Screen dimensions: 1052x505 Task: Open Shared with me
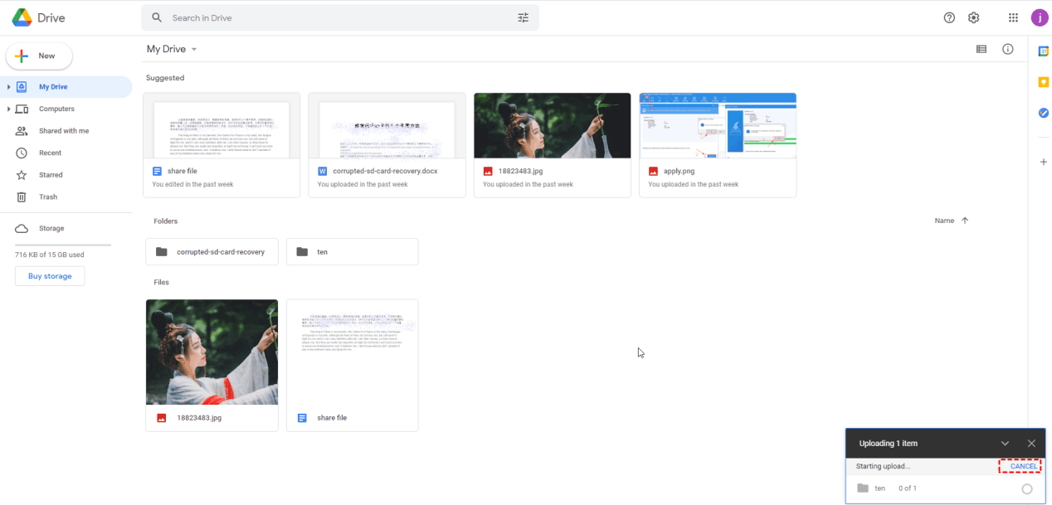coord(64,131)
